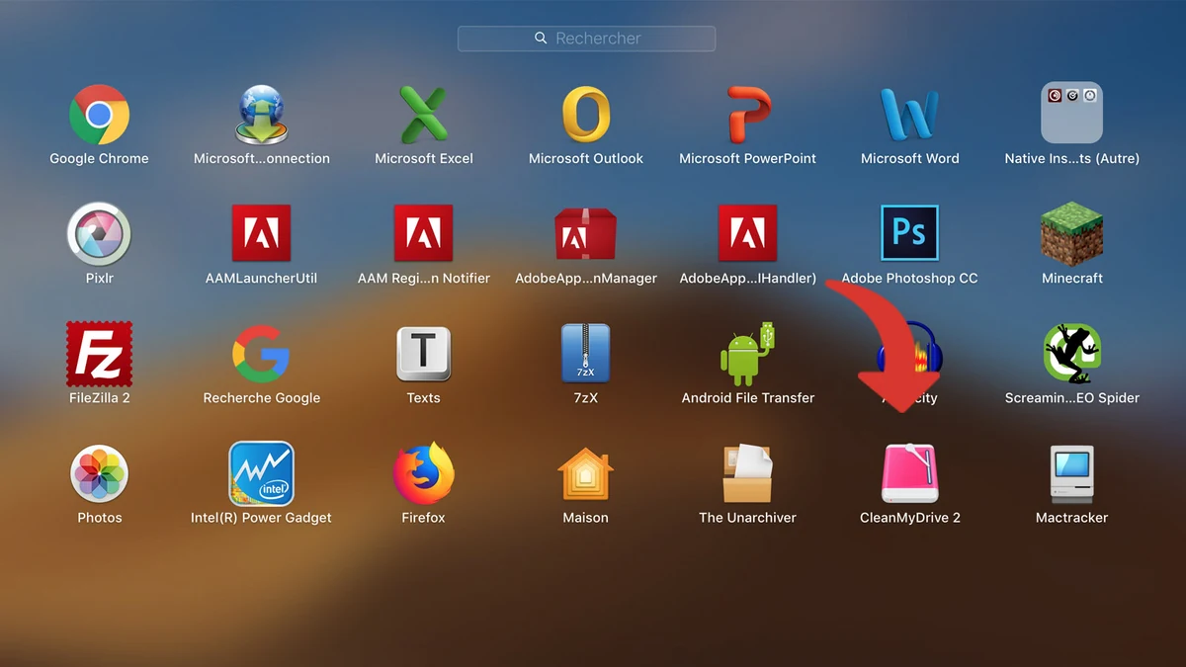1186x667 pixels.
Task: Click the Rechercher search field
Action: (586, 38)
